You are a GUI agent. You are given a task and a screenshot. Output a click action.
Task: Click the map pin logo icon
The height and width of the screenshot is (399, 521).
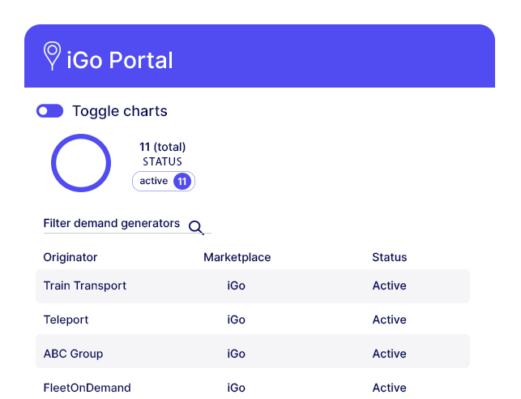(x=52, y=55)
